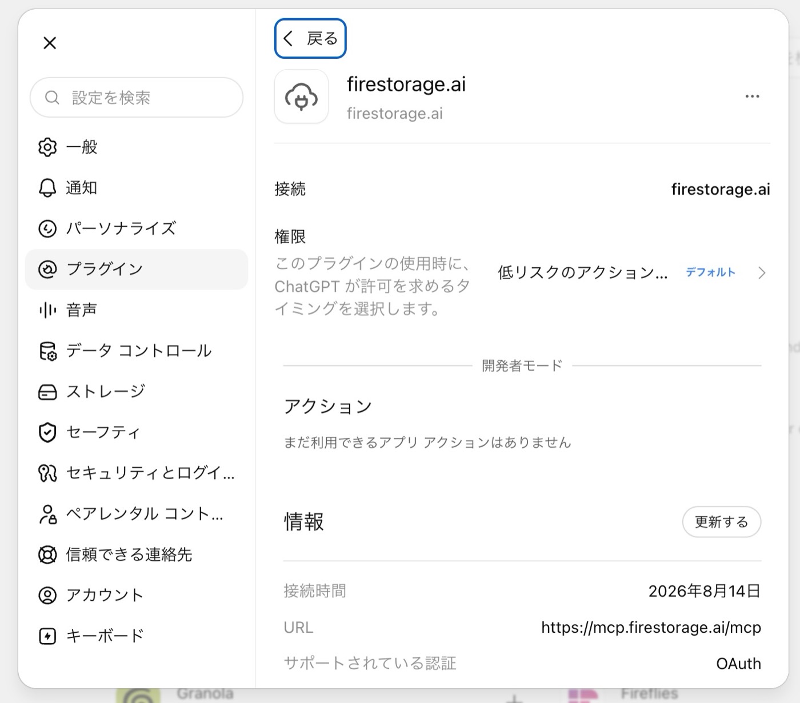Click the パーソナライズ icon in the sidebar
The width and height of the screenshot is (800, 703).
pyautogui.click(x=47, y=228)
